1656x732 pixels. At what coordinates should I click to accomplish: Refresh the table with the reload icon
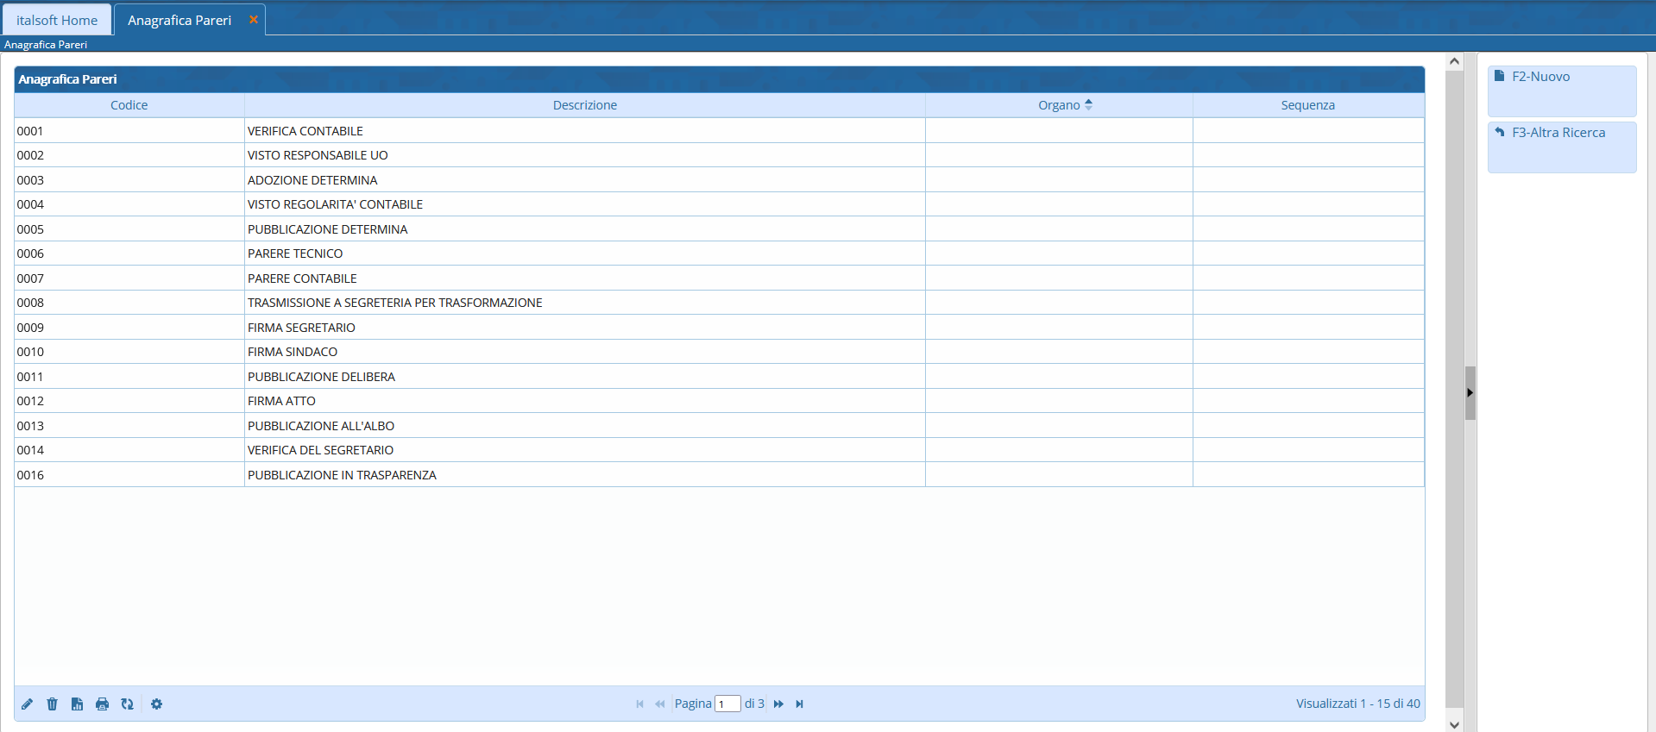pyautogui.click(x=127, y=704)
